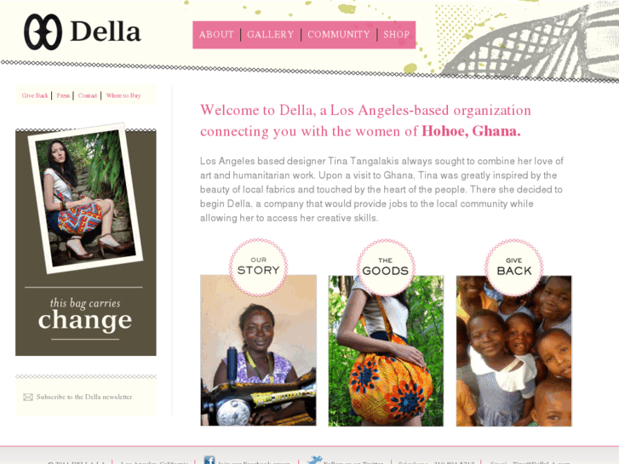
Task: Open the Where to Buy link
Action: pyautogui.click(x=123, y=95)
